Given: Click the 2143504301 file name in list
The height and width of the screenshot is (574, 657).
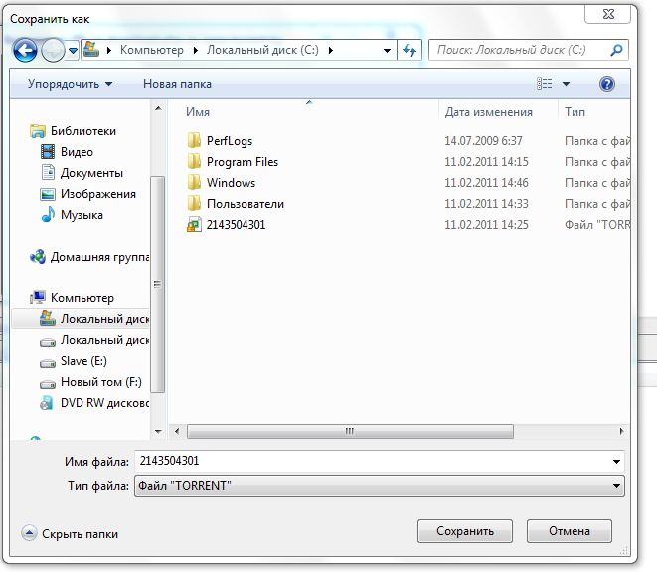Looking at the screenshot, I should (236, 225).
